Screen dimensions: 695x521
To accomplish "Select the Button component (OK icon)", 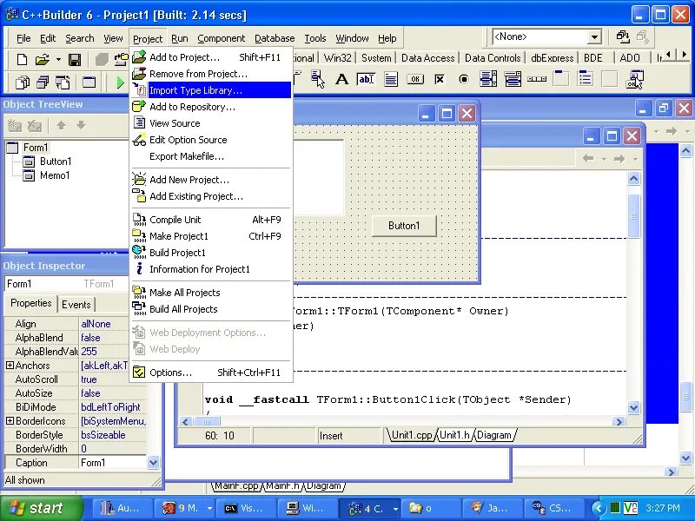I will [415, 79].
